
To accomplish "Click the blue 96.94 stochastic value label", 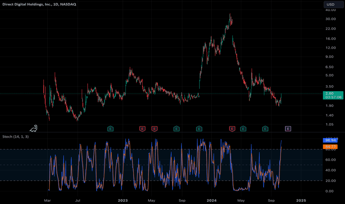I will click(x=330, y=140).
